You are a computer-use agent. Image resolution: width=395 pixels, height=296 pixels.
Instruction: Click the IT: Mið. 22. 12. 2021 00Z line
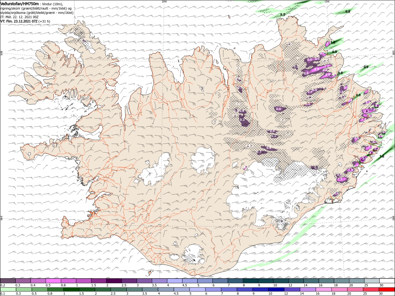tap(19, 17)
